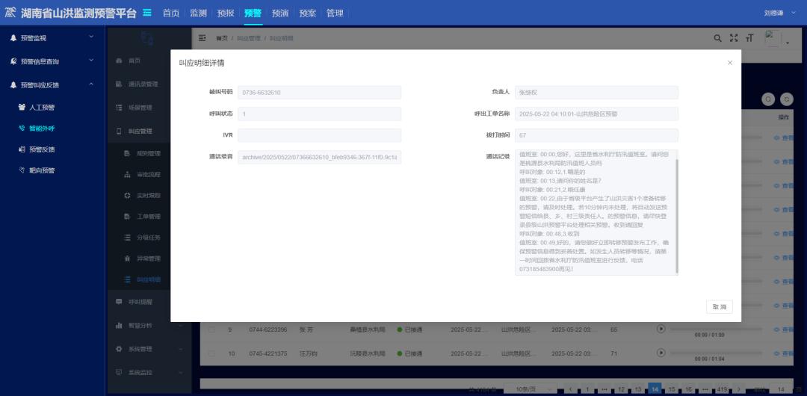
Task: Tick the checkbox for row 9
Action: [211, 330]
